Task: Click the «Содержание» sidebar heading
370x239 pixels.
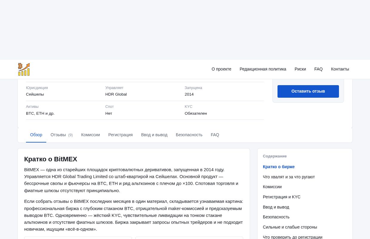Action: pyautogui.click(x=275, y=156)
